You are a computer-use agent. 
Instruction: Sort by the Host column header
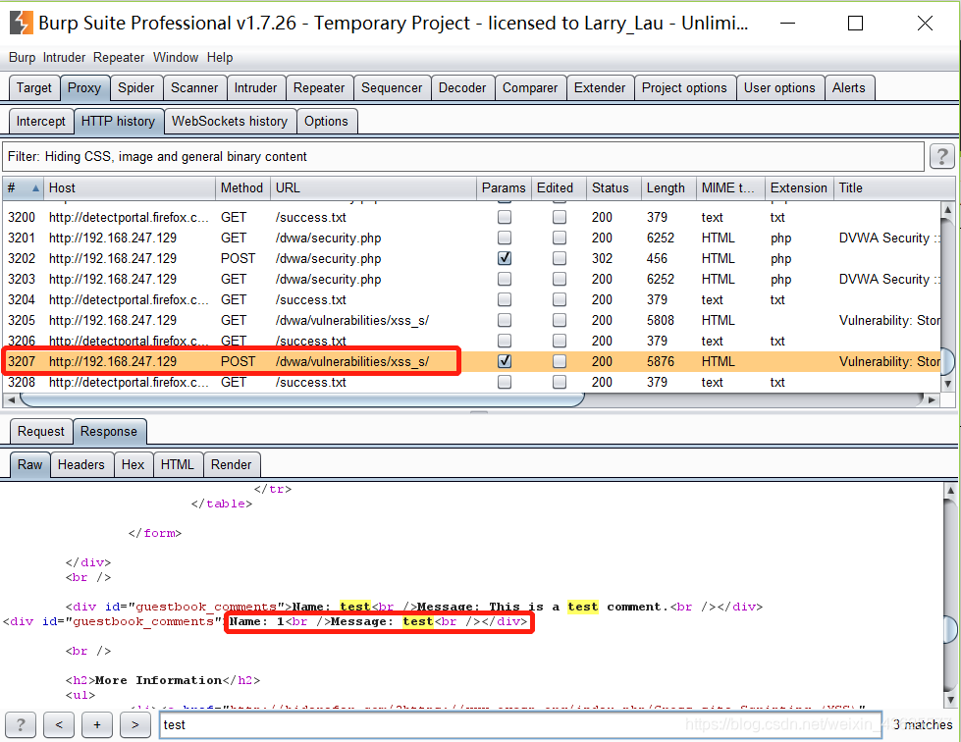130,188
